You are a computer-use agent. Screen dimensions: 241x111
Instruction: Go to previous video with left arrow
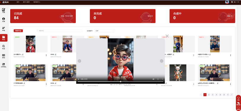tap(79, 61)
